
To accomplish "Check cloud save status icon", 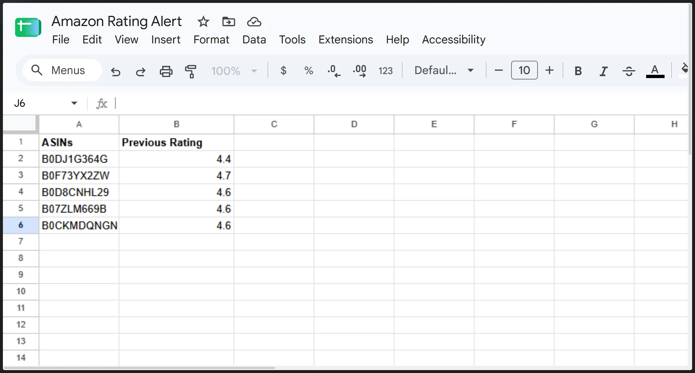I will coord(254,22).
